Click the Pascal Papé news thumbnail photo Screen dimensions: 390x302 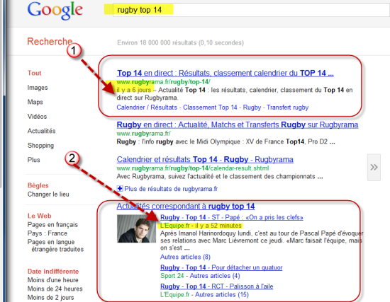(136, 228)
